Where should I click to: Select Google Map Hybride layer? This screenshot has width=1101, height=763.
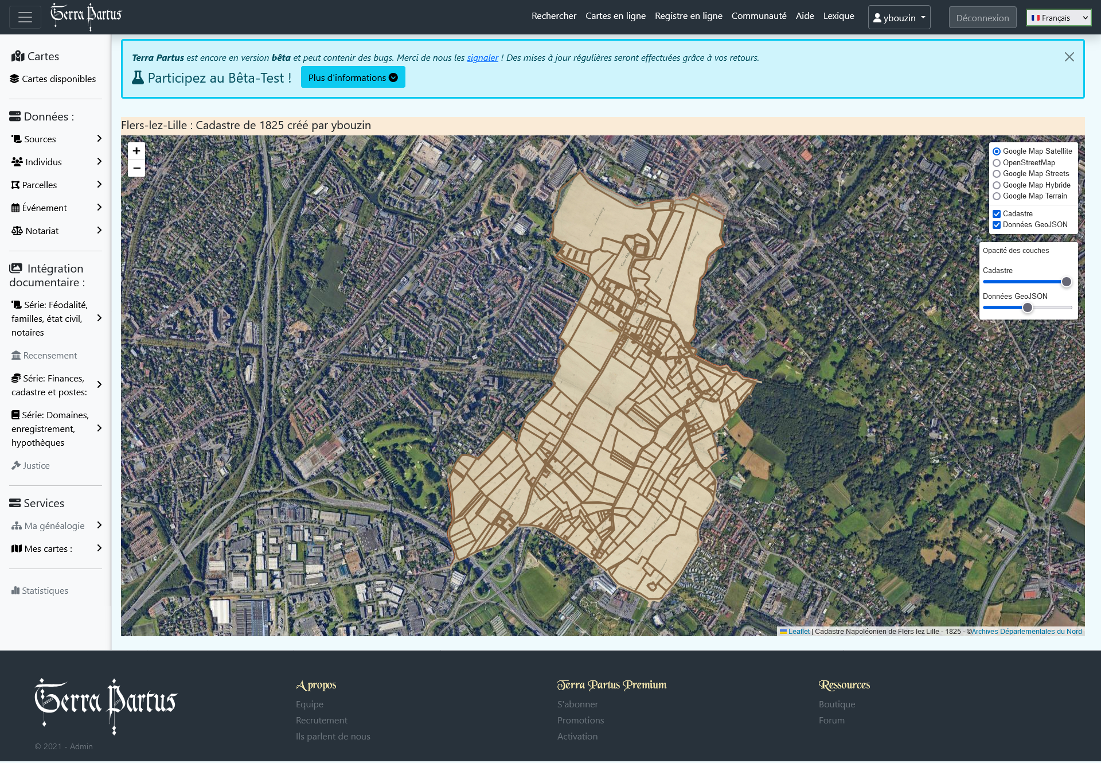click(997, 185)
